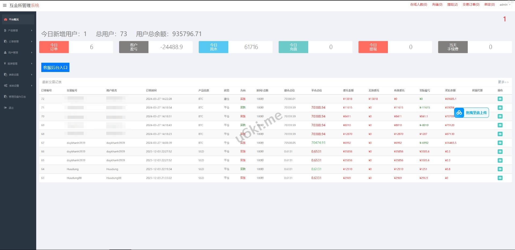Open 在线人数(0) in top bar

point(418,5)
